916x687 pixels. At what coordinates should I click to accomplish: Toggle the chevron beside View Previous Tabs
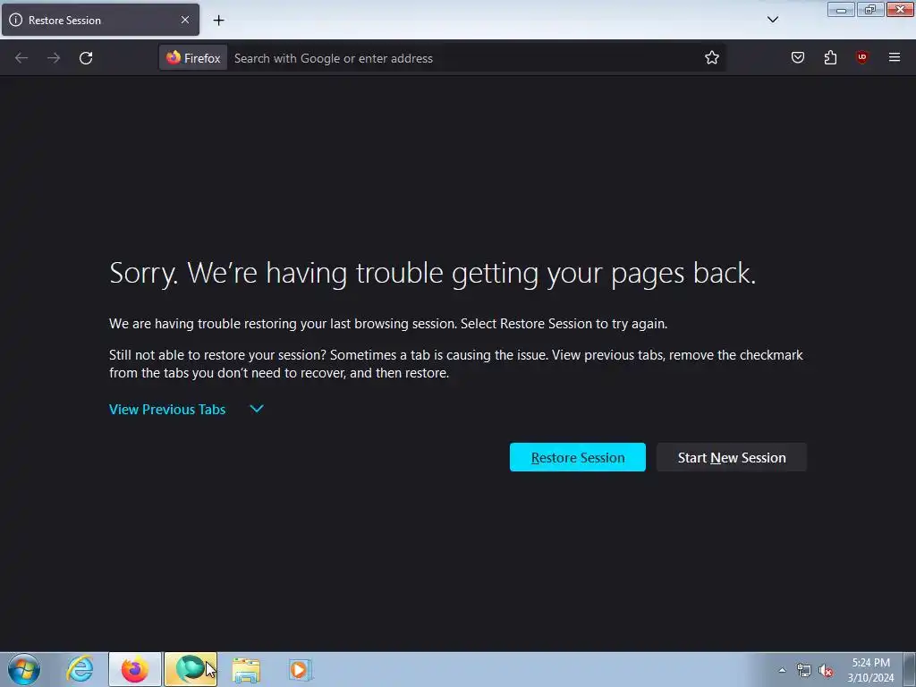[257, 409]
